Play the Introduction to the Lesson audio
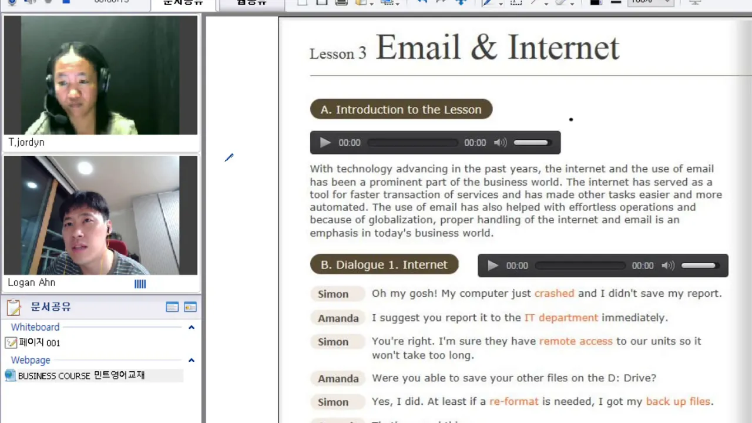The width and height of the screenshot is (752, 423). 325,143
